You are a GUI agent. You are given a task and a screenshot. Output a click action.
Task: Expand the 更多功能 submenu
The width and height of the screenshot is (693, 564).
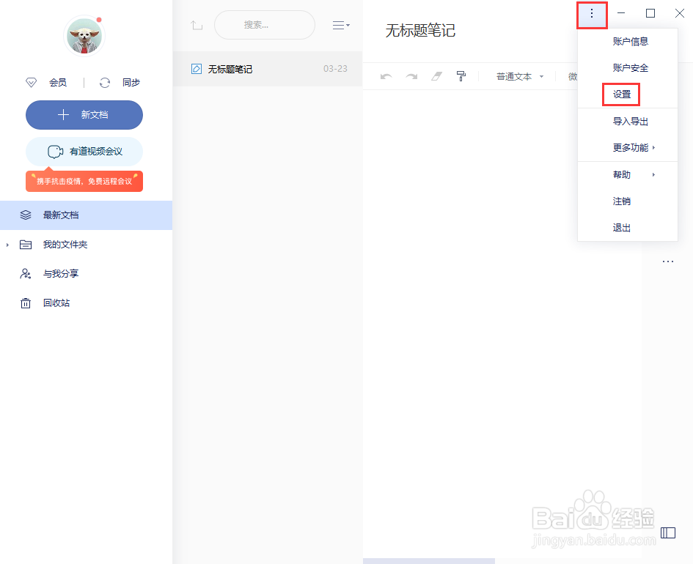(x=628, y=148)
